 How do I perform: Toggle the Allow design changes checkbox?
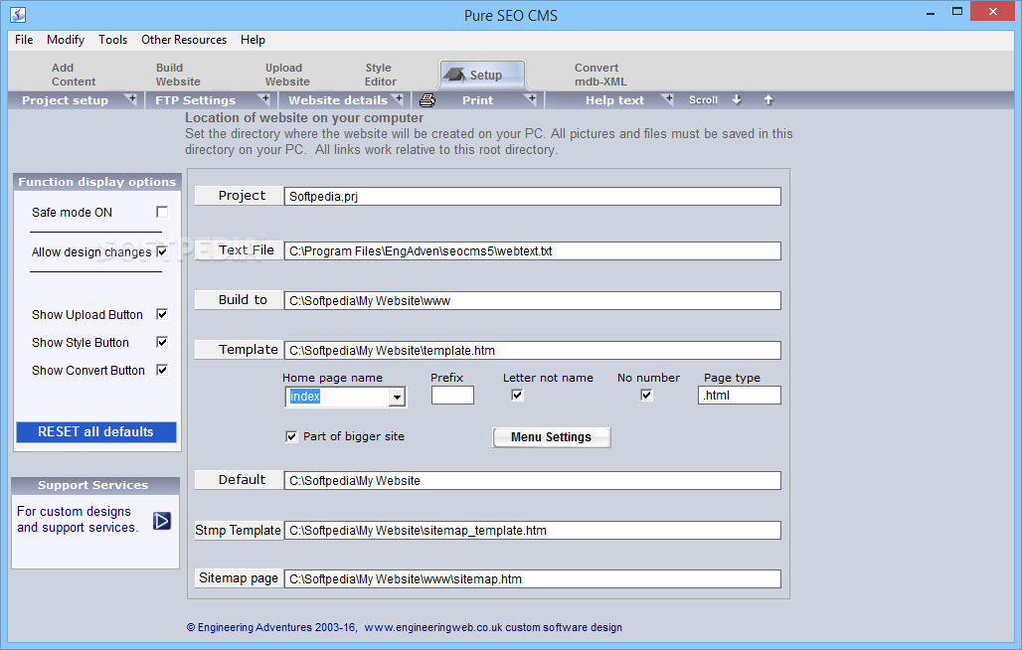[162, 252]
